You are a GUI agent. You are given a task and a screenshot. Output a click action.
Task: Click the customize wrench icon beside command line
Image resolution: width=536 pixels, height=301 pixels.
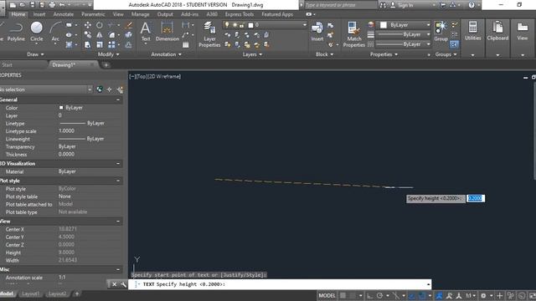(123, 284)
